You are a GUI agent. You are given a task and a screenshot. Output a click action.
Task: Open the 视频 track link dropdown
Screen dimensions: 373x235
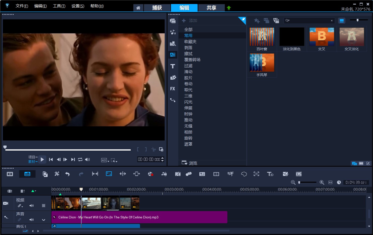tap(20, 206)
